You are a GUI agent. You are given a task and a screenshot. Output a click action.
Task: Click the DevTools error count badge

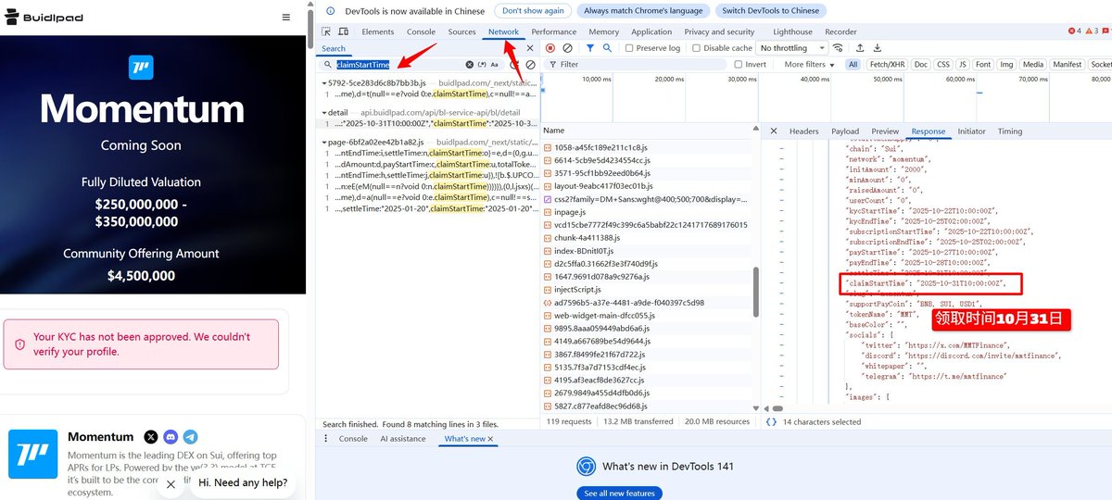[x=1074, y=31]
